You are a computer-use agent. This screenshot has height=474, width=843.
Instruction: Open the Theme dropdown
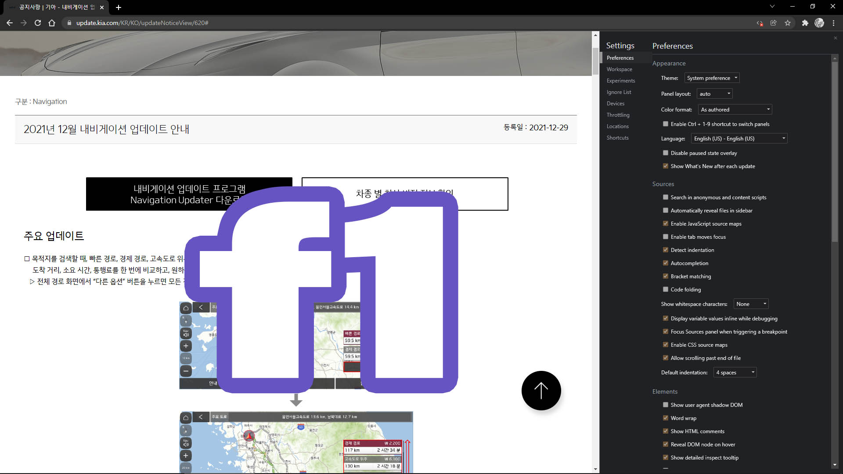pos(712,78)
